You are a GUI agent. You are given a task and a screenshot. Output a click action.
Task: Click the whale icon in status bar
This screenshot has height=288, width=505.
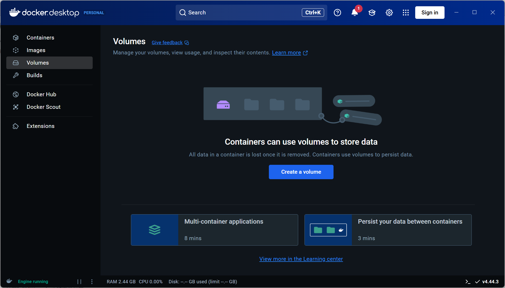tap(9, 281)
